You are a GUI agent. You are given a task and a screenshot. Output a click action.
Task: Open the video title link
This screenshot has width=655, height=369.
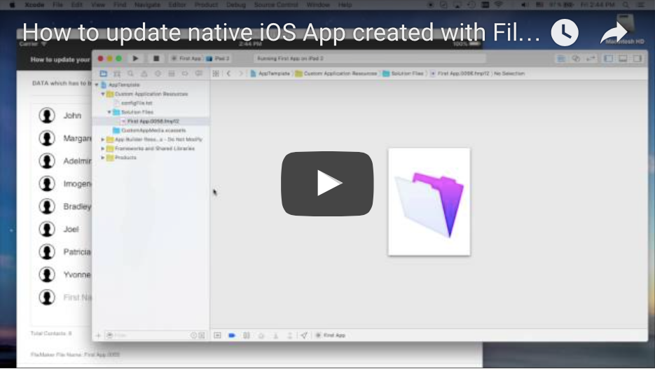[x=281, y=32]
